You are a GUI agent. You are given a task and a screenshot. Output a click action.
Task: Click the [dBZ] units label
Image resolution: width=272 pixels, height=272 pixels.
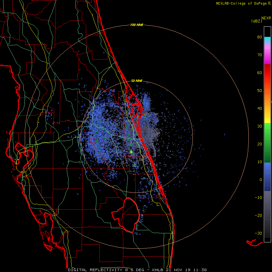tap(257, 21)
